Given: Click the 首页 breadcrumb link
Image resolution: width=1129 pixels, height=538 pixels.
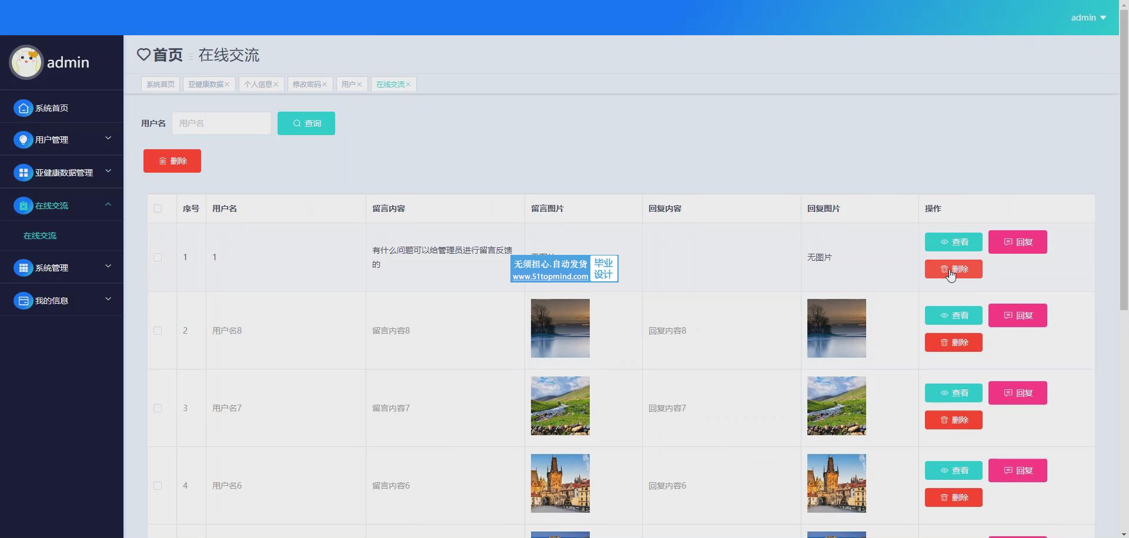Looking at the screenshot, I should [168, 55].
